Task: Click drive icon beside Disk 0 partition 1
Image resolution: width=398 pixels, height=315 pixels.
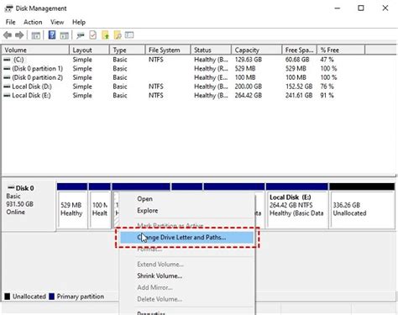Action: coord(7,68)
